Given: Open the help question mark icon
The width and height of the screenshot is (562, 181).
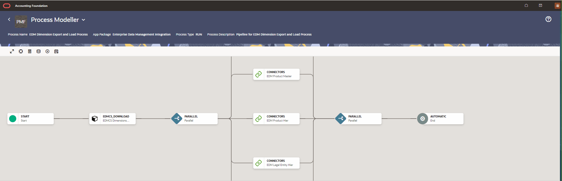Looking at the screenshot, I should (x=548, y=19).
